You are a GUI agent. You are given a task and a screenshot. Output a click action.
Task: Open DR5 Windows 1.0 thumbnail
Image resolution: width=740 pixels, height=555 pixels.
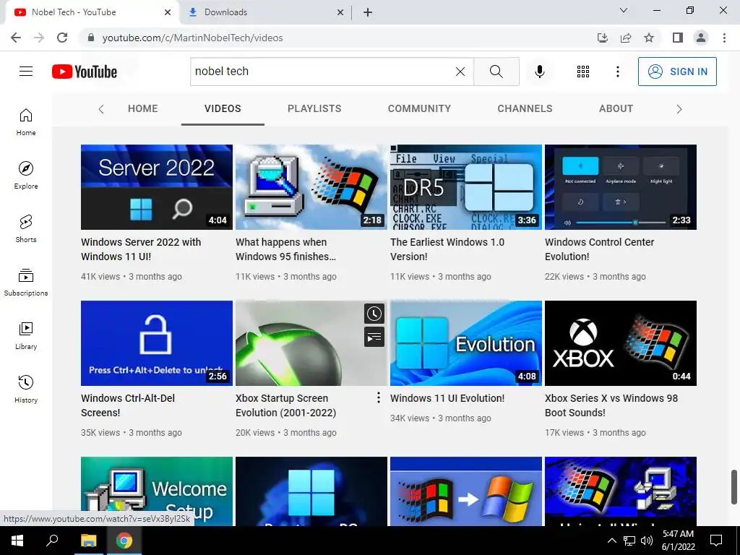pos(466,187)
